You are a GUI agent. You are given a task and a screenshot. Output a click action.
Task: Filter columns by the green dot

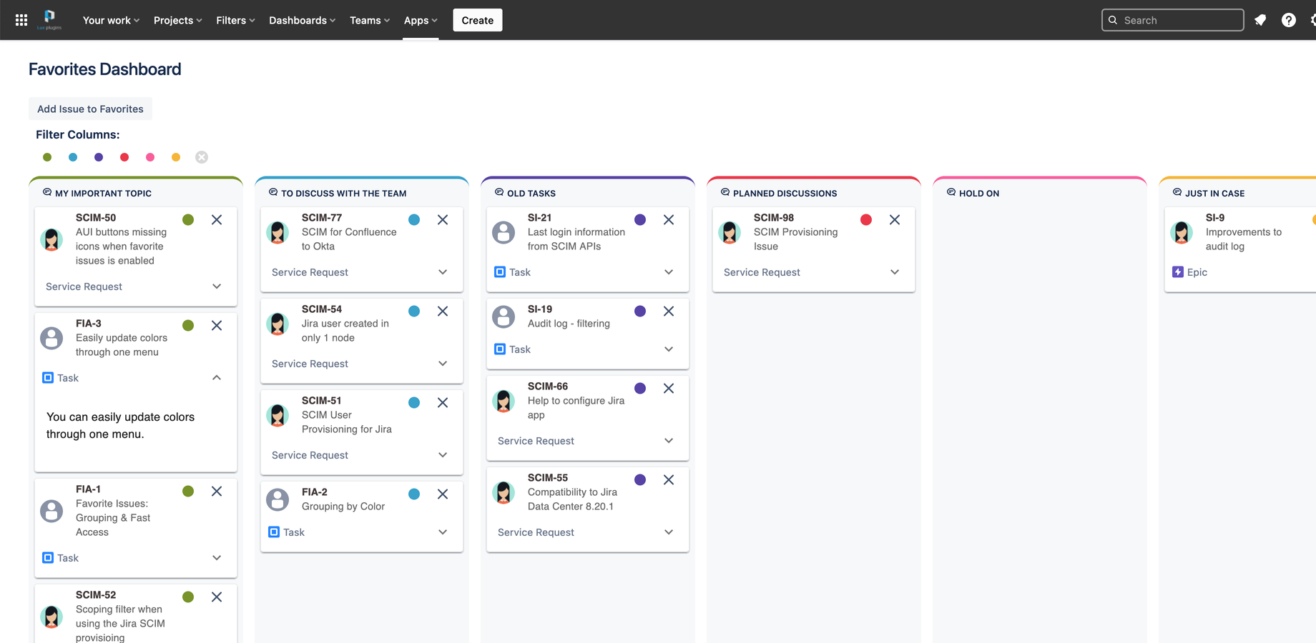(x=47, y=157)
